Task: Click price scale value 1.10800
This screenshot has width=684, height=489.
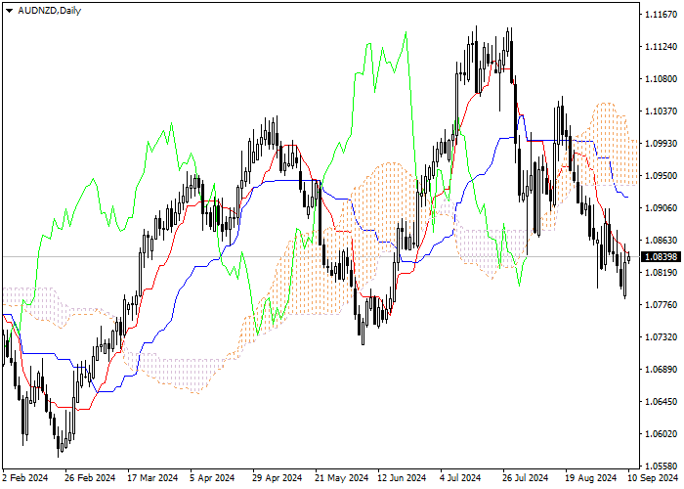Action: (x=661, y=79)
